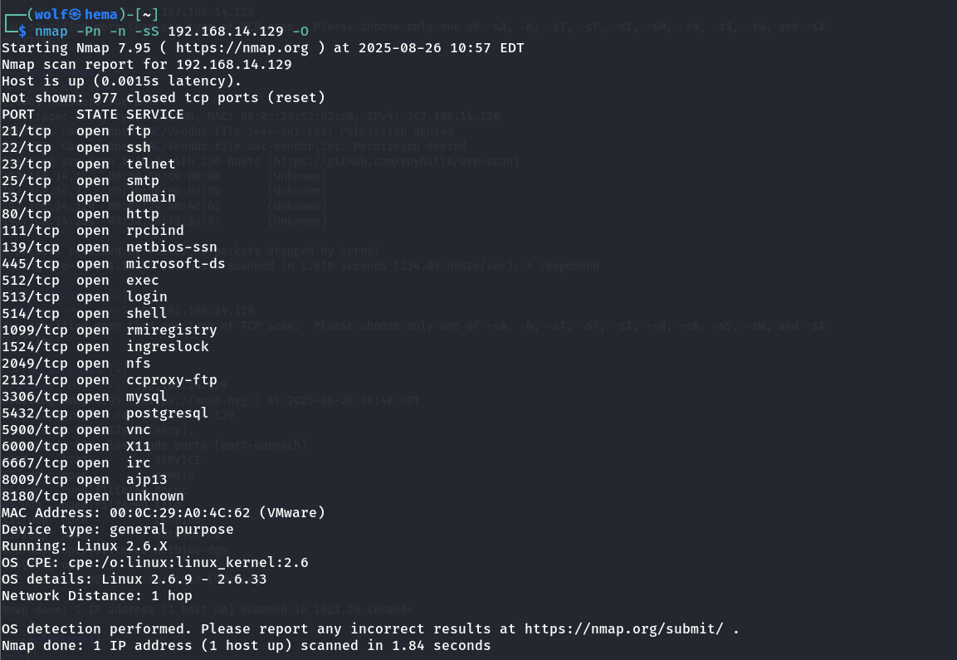Click the PORT STATE SERVICE header row
This screenshot has height=660, width=957.
pyautogui.click(x=93, y=115)
